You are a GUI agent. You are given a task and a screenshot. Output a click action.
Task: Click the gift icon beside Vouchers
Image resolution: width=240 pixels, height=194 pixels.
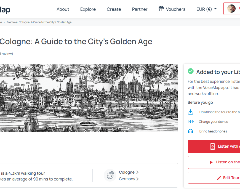coord(161,9)
